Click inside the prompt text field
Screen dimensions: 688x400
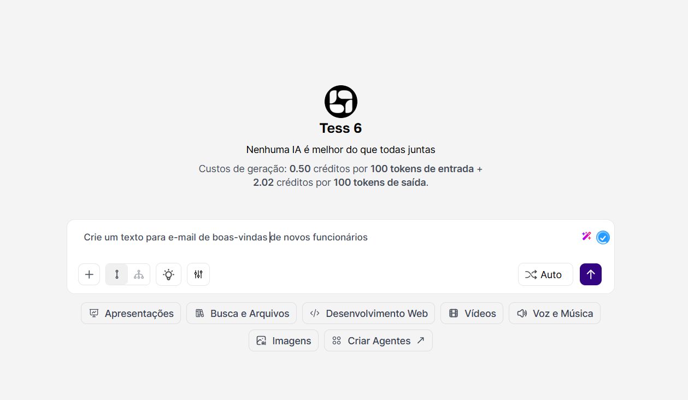(328, 237)
